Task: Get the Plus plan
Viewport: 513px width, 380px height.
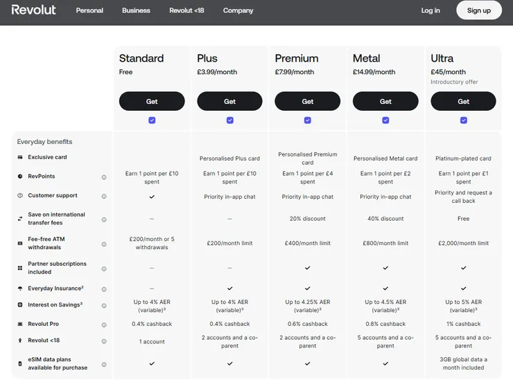Action: coord(229,101)
